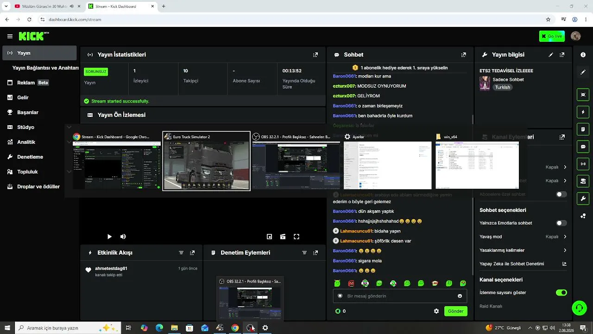Open the info icon in right rail
Image resolution: width=593 pixels, height=334 pixels.
click(x=583, y=55)
